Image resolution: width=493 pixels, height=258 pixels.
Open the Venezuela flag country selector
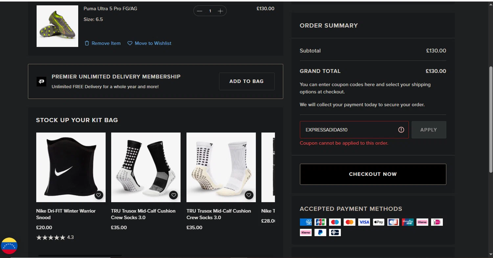pos(9,246)
